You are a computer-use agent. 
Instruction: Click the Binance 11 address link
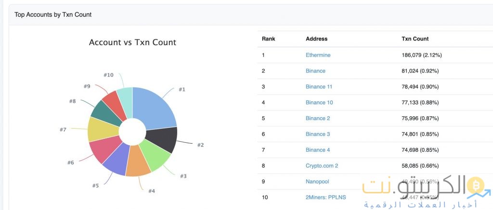(x=319, y=87)
